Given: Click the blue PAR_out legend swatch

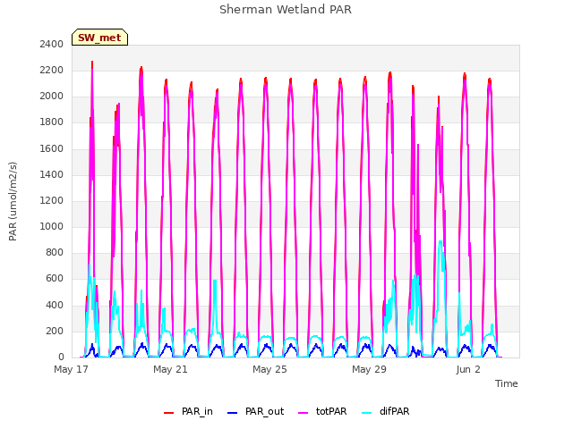Looking at the screenshot, I should pos(233,413).
